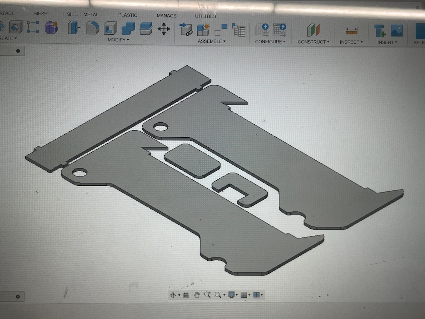Open the CREATE dropdown menu

[9, 38]
